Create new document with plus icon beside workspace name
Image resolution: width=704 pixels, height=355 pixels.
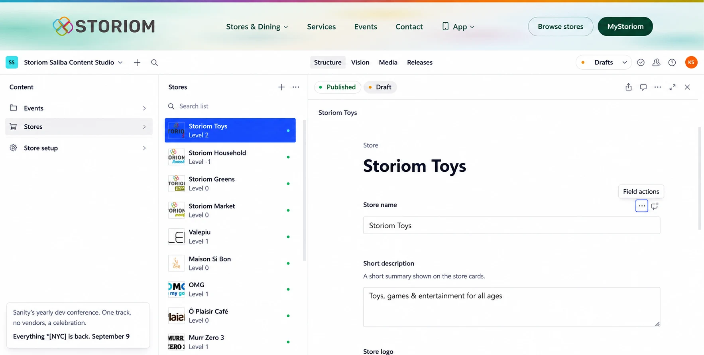pyautogui.click(x=137, y=63)
